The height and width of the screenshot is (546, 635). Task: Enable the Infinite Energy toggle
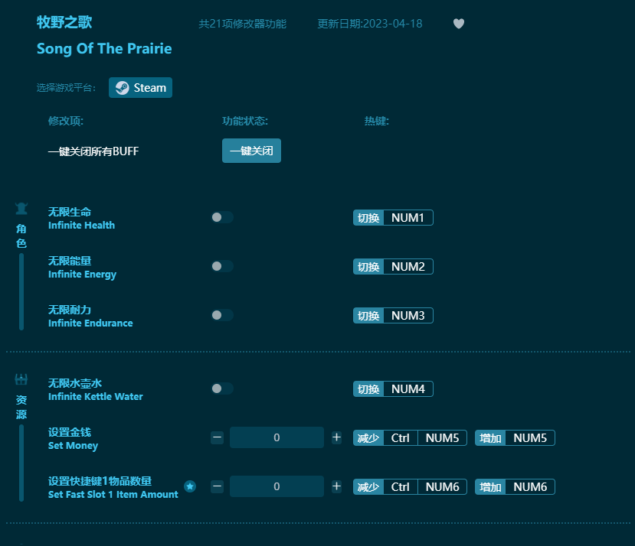221,266
